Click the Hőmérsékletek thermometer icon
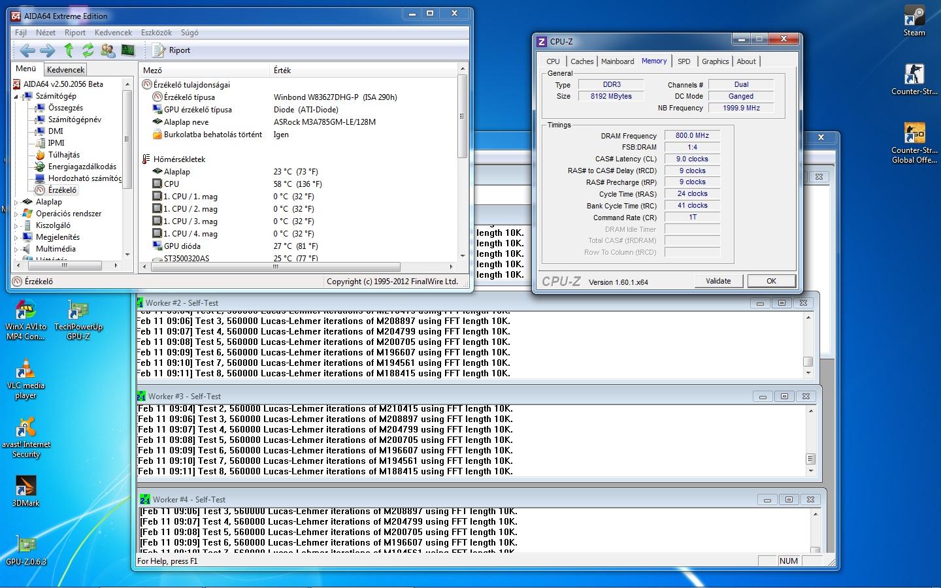 pos(146,159)
